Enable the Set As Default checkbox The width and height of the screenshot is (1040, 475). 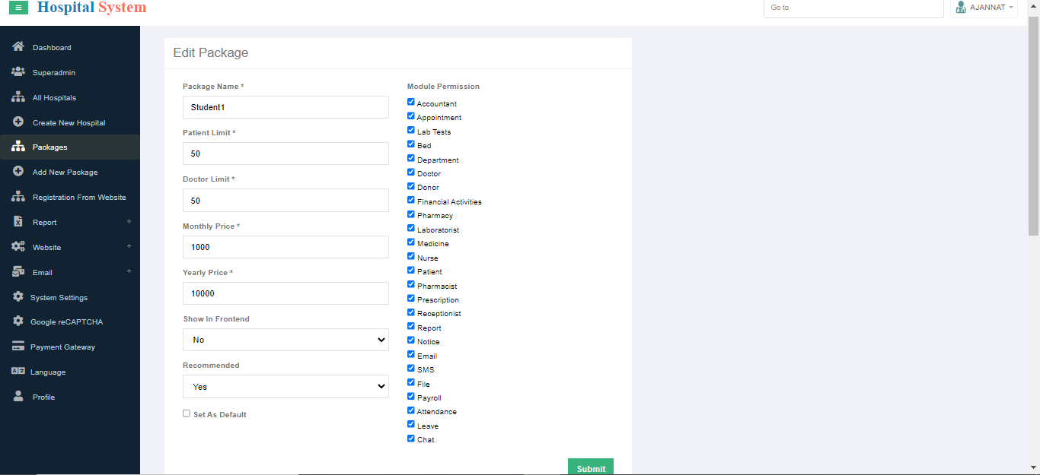click(187, 413)
